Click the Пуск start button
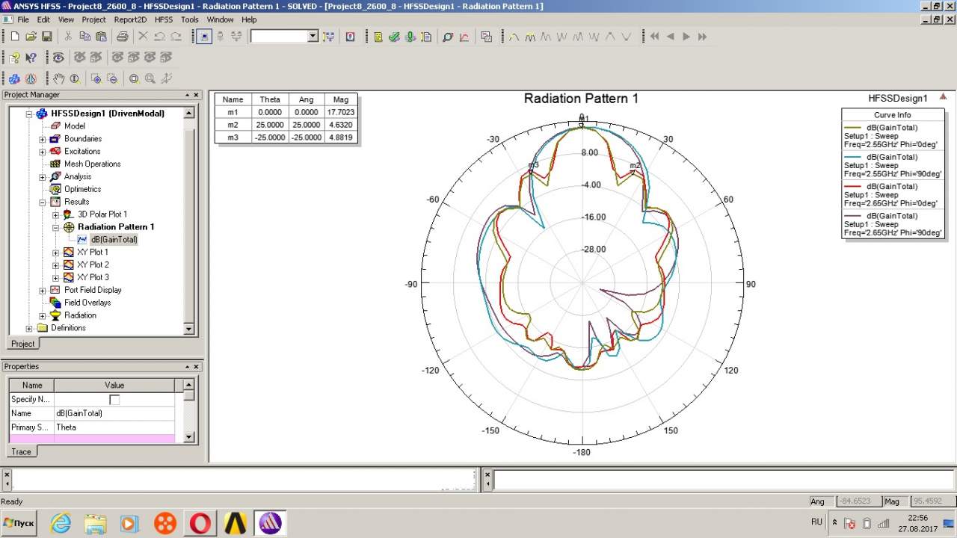 19,523
